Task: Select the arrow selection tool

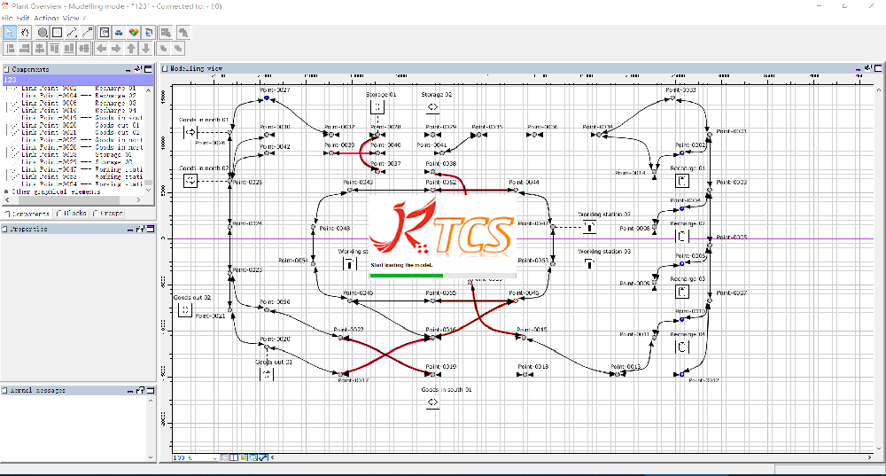Action: pos(9,32)
